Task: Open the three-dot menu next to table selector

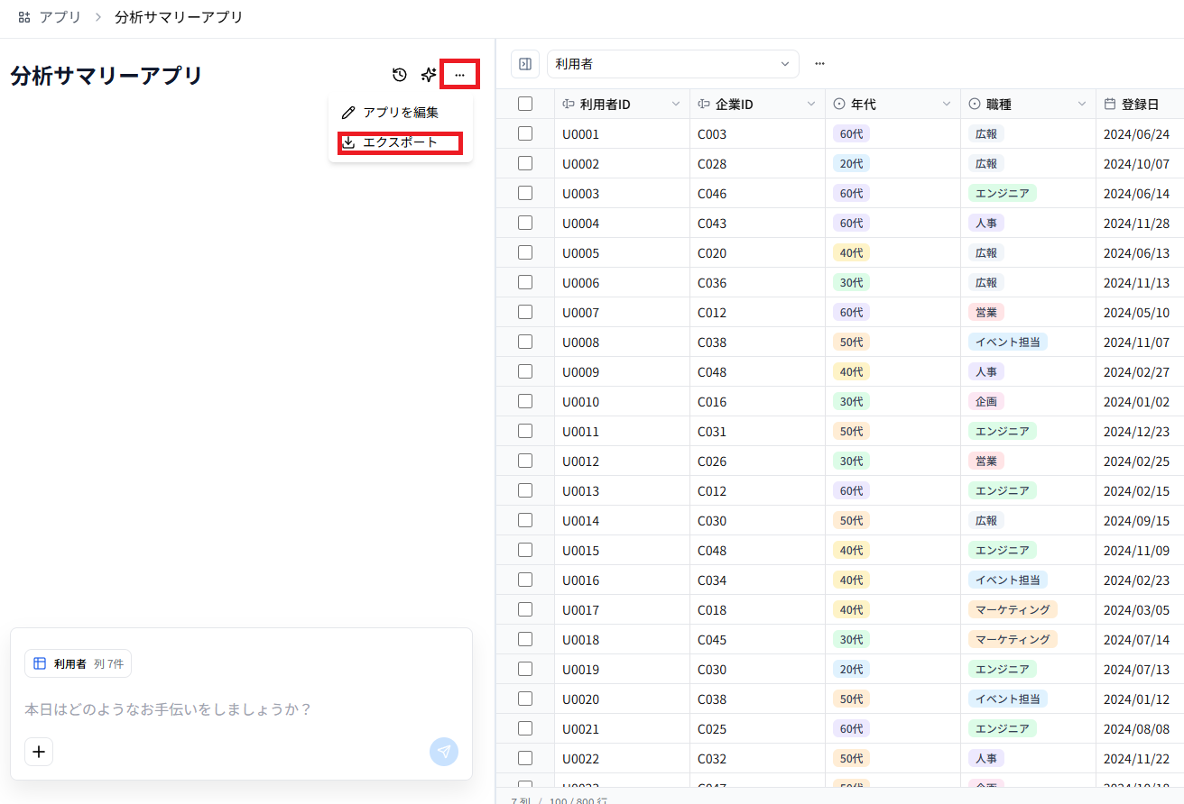Action: click(819, 64)
